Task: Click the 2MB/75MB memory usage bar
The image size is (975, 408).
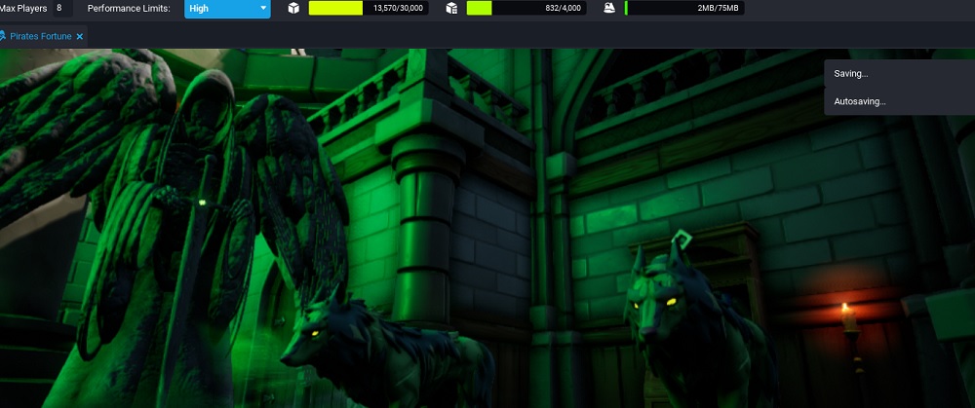Action: click(684, 8)
